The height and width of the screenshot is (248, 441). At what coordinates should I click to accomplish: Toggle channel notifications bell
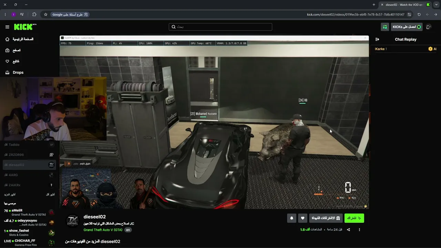[x=292, y=218]
